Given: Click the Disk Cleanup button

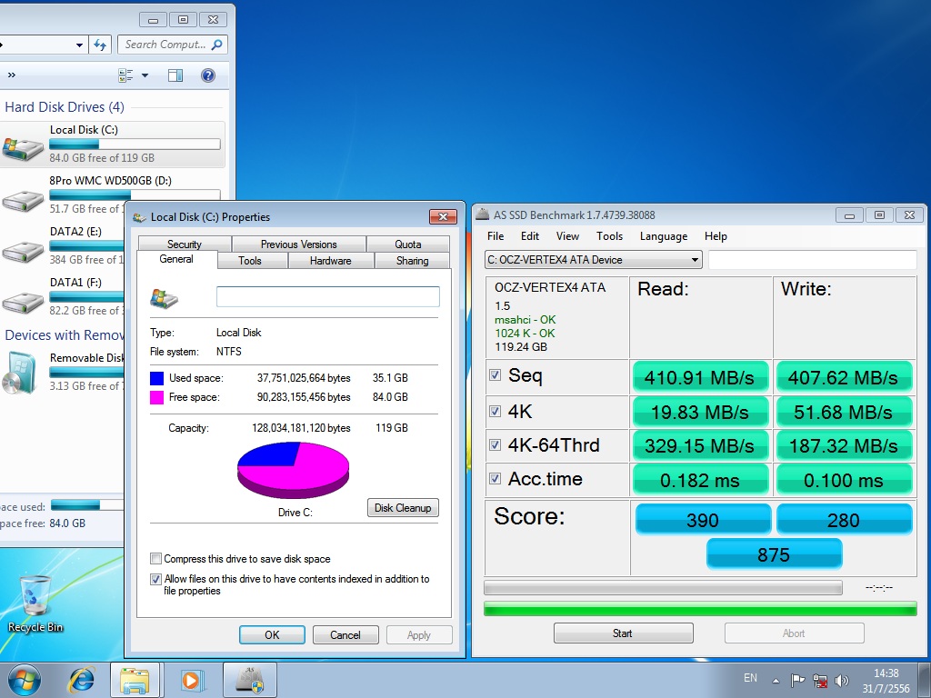Looking at the screenshot, I should (403, 507).
